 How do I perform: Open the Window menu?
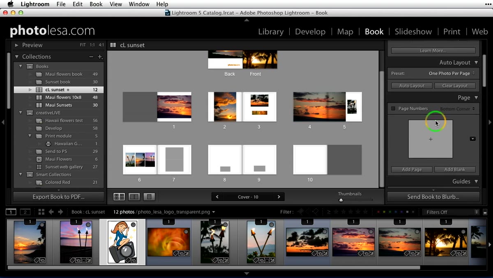click(139, 4)
